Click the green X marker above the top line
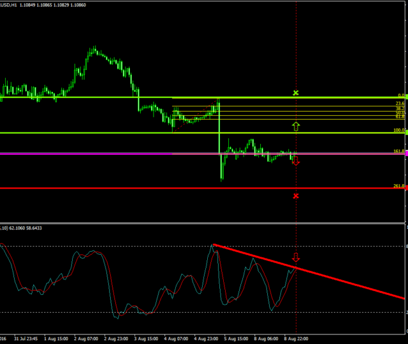Screen dimensions: 408x344 (x=296, y=93)
